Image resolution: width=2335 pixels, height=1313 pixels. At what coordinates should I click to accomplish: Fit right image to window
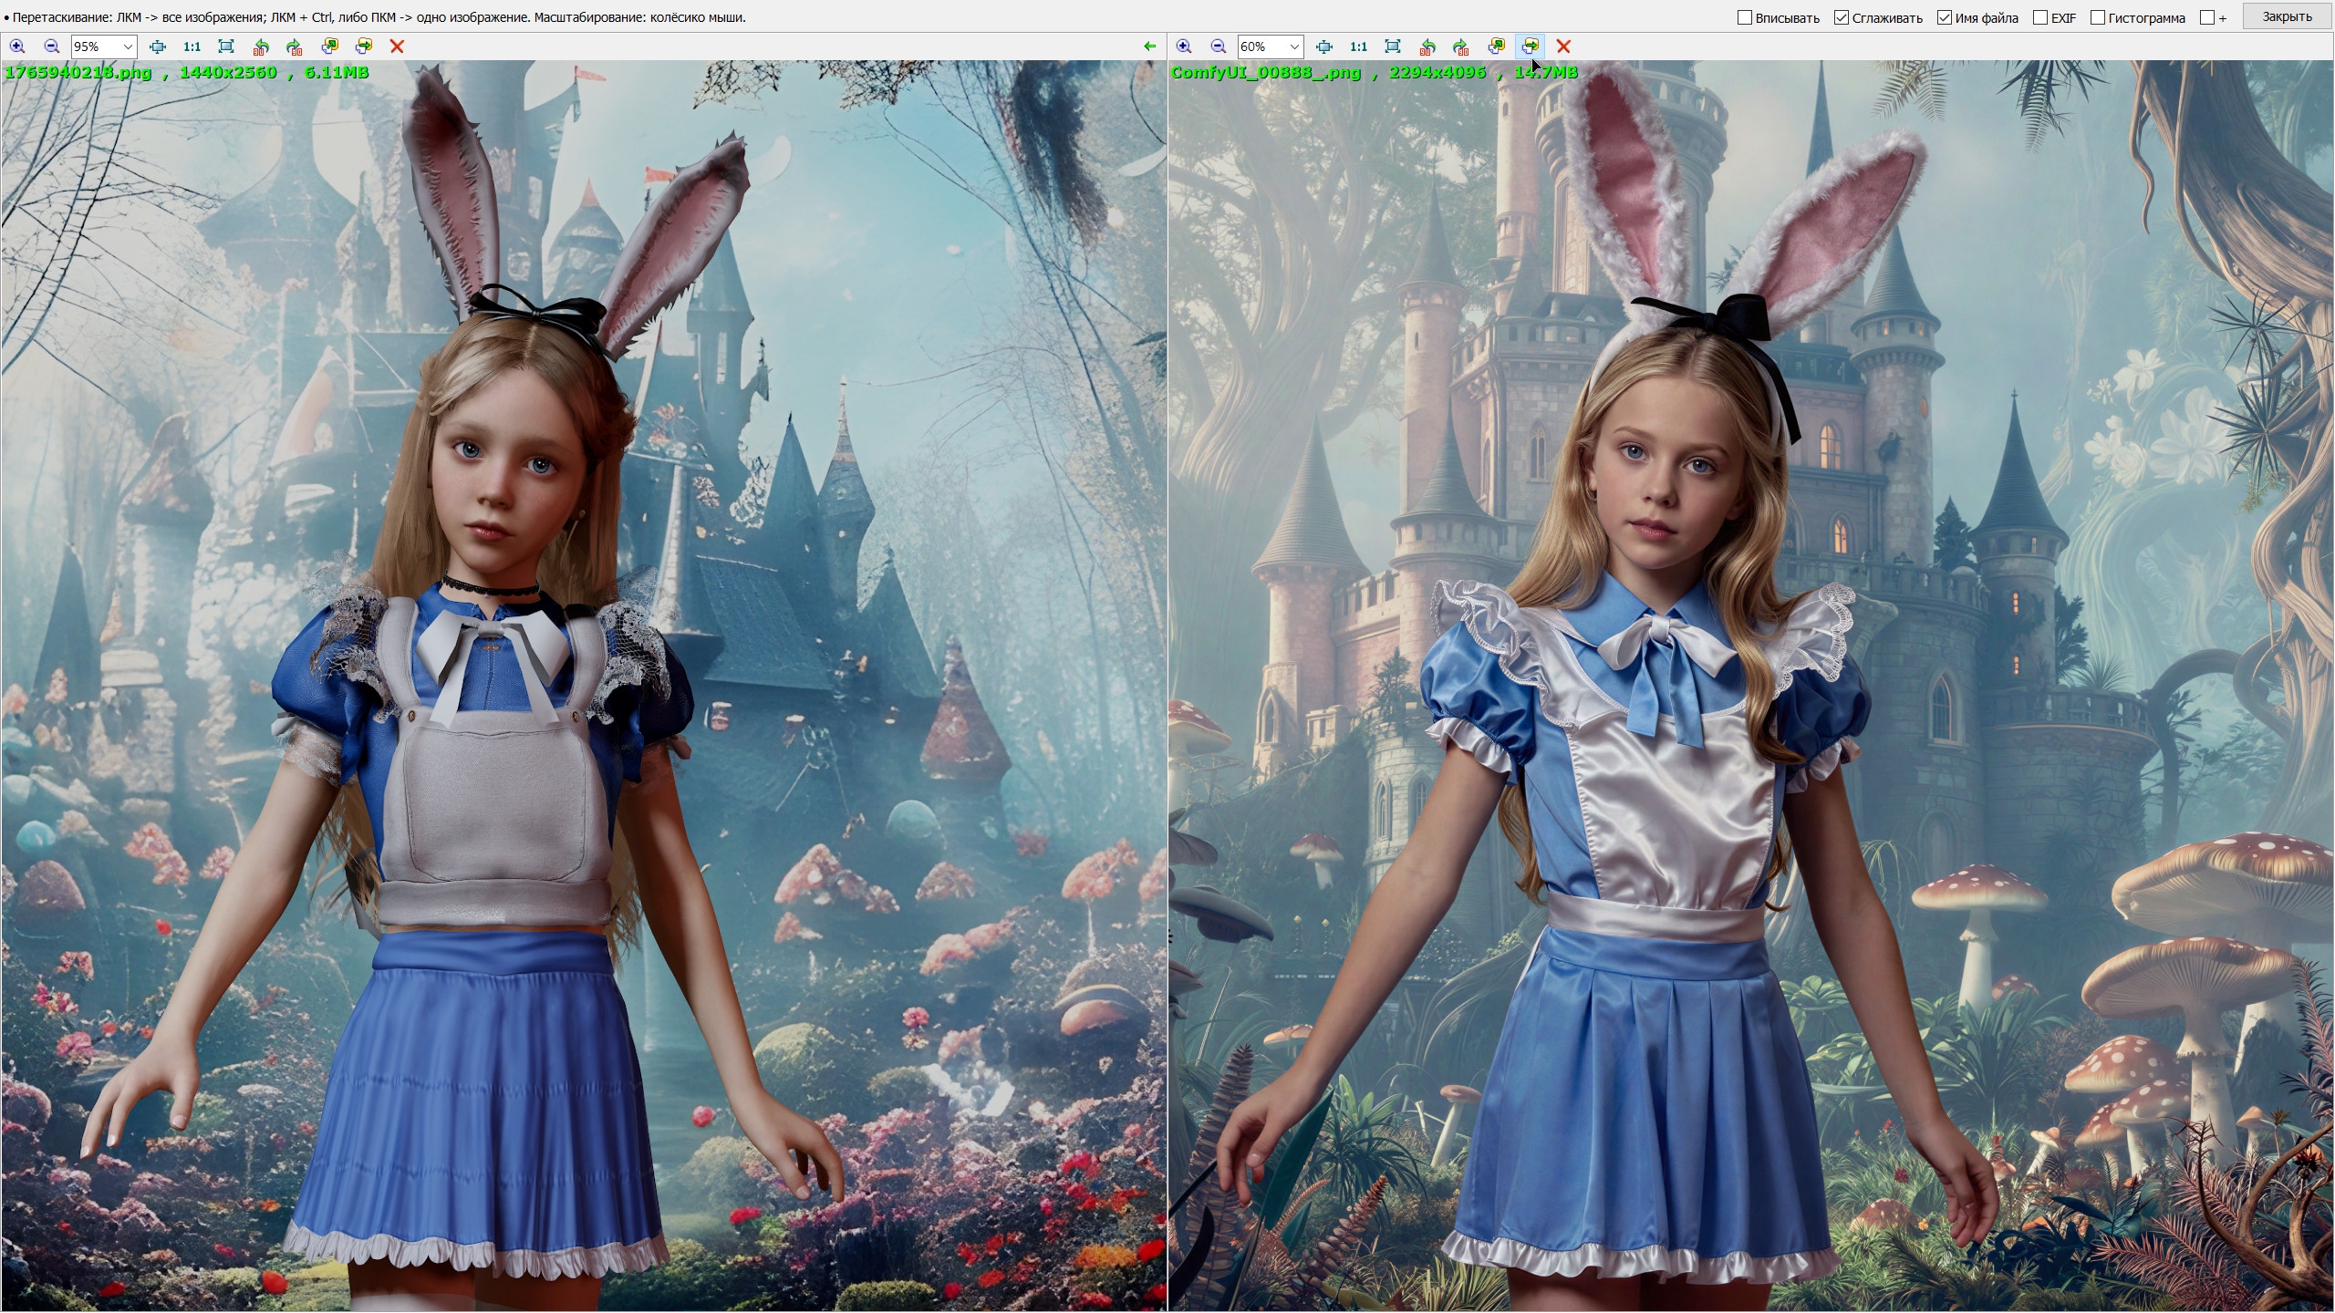pos(1392,47)
